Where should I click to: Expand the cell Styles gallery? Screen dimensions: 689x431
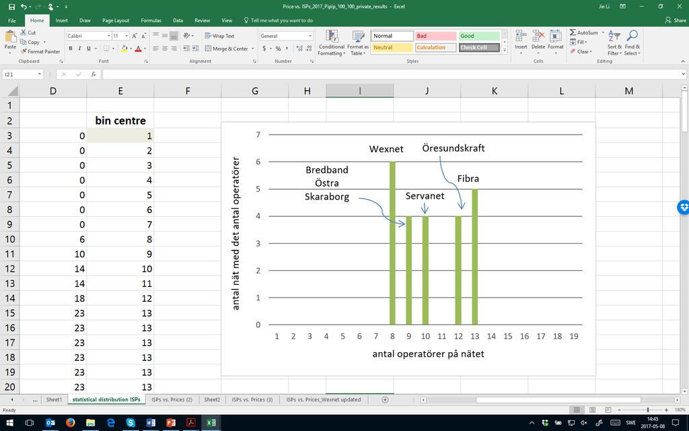505,51
